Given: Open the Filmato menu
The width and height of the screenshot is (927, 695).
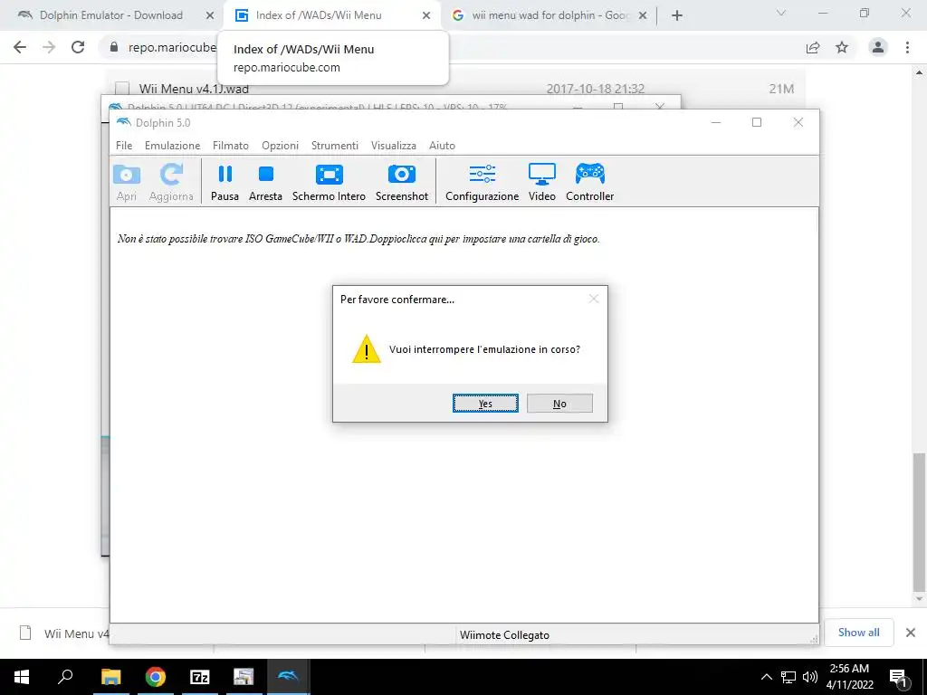Looking at the screenshot, I should (x=231, y=146).
